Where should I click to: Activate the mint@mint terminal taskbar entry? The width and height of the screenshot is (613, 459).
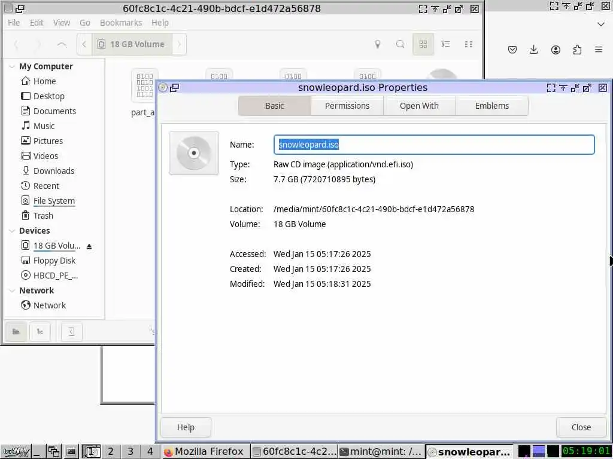point(381,452)
